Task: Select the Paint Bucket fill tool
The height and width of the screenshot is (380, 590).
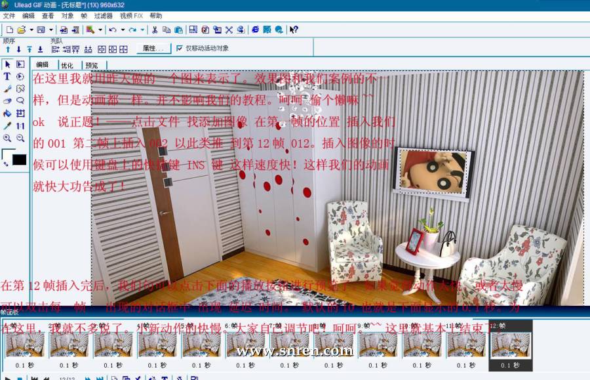Action: tap(7, 114)
